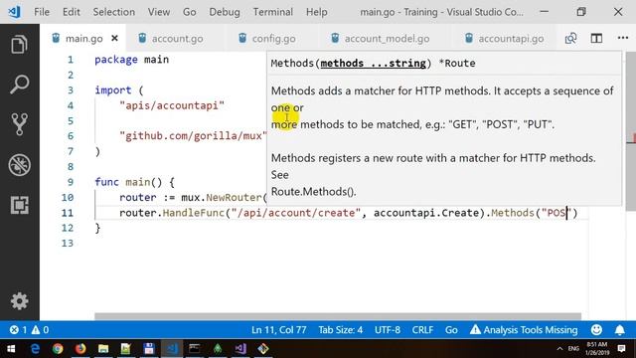Click the HandleFunc call on line 11

(193, 213)
